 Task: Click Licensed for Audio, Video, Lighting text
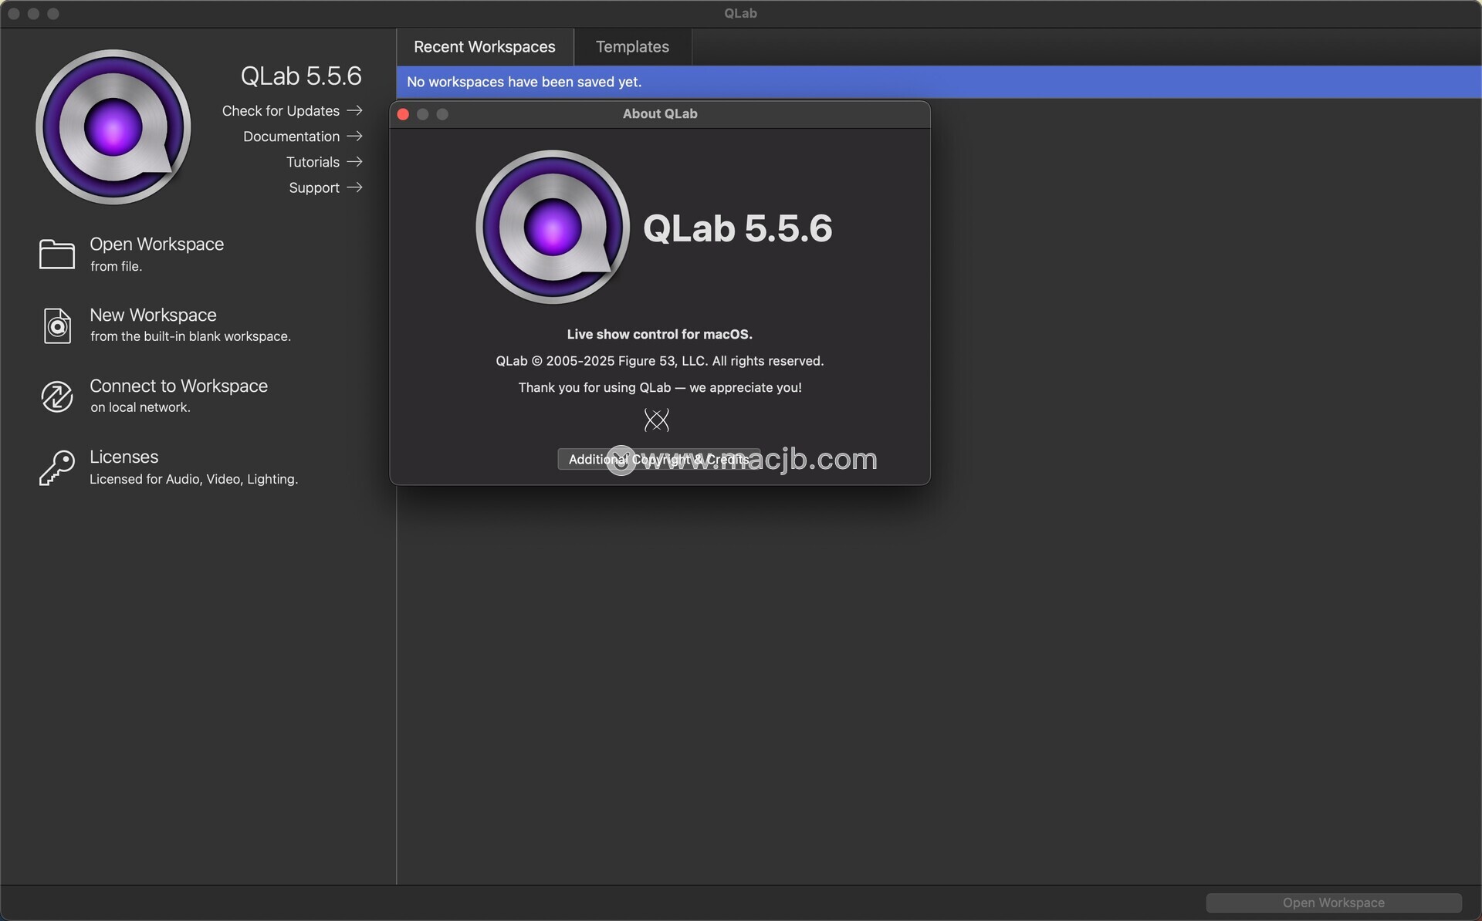tap(193, 479)
